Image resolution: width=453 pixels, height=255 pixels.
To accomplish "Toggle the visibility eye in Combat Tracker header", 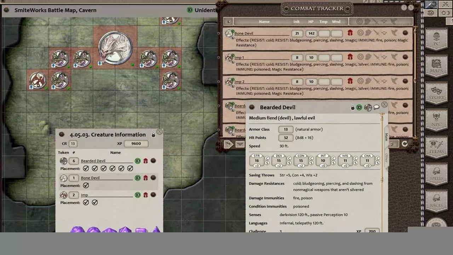I will click(228, 22).
